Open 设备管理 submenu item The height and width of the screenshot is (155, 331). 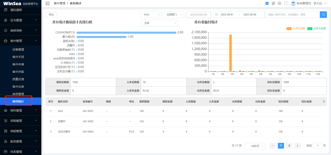(x=18, y=50)
